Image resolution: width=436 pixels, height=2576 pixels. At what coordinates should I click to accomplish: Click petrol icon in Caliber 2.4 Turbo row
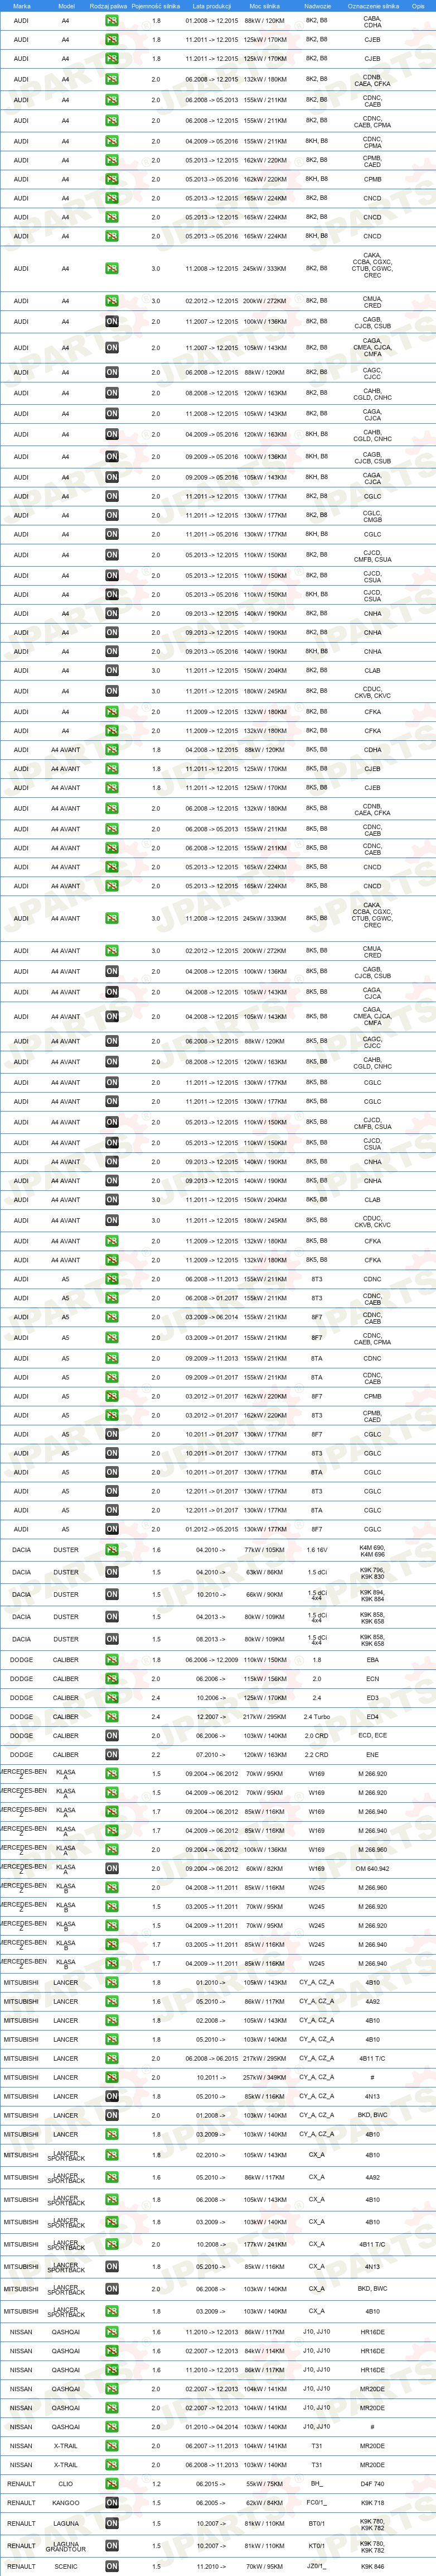click(112, 1717)
